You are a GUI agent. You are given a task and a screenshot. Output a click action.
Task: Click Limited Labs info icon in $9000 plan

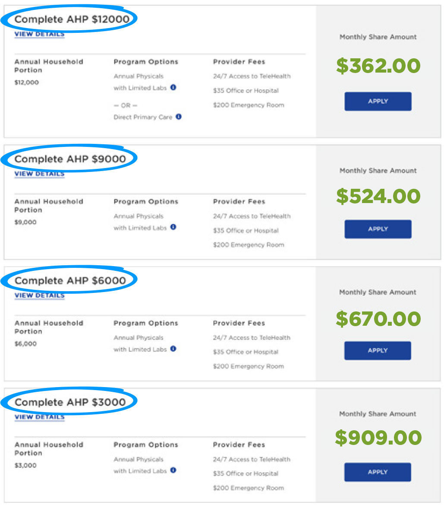(x=173, y=227)
